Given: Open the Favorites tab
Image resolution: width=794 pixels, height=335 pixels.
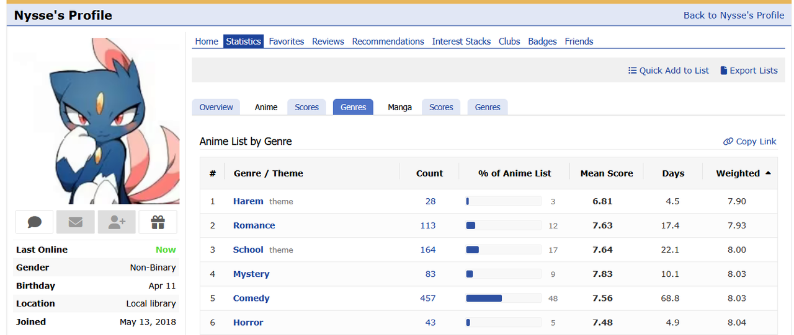Looking at the screenshot, I should click(287, 41).
